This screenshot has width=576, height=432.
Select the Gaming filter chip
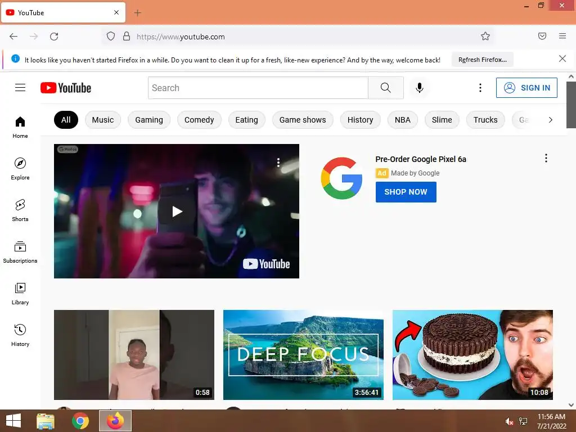[x=148, y=120]
